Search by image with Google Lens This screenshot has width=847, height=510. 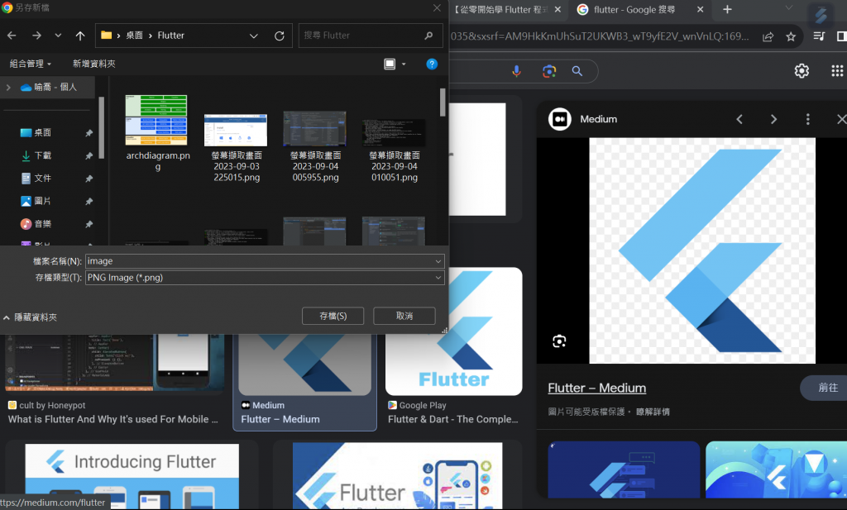[549, 71]
